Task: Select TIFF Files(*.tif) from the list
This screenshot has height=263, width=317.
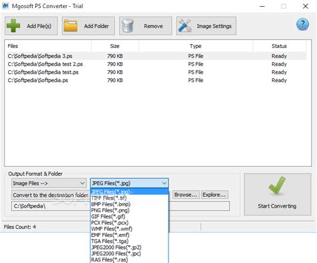Action: (129, 198)
